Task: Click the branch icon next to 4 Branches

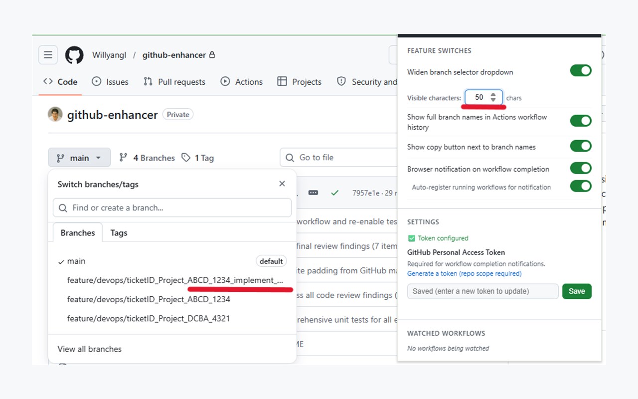Action: [123, 158]
